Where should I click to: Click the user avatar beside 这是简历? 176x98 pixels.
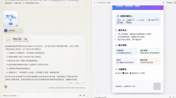tap(6, 31)
